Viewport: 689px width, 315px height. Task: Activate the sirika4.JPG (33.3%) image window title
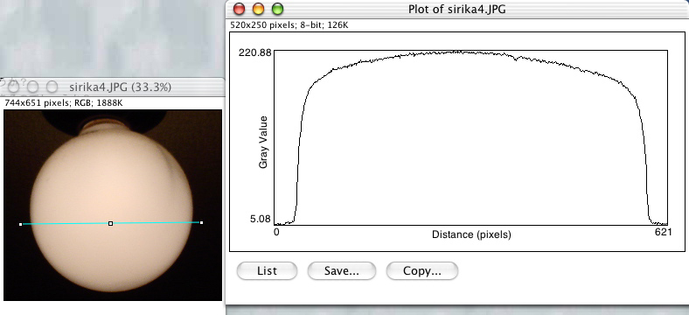[x=120, y=87]
